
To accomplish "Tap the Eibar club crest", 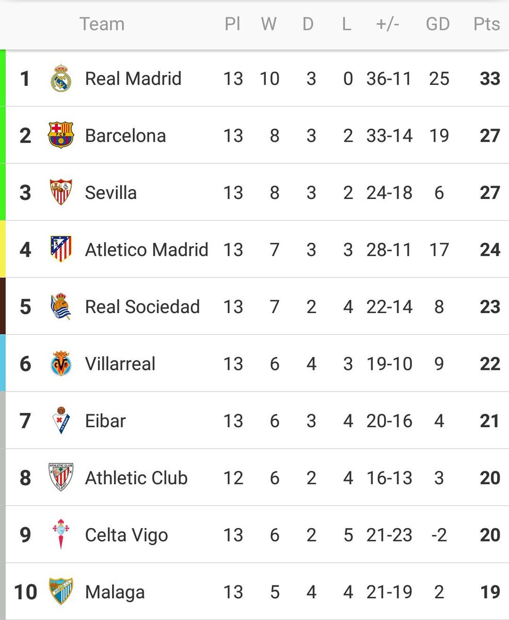I will click(x=60, y=421).
